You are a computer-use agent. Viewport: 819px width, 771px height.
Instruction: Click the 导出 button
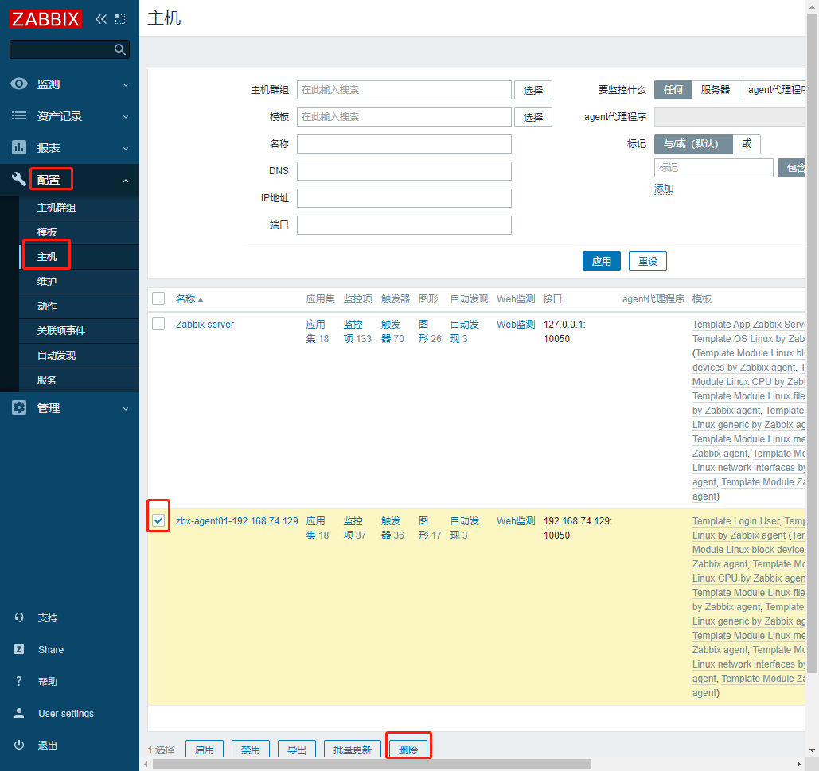(297, 749)
